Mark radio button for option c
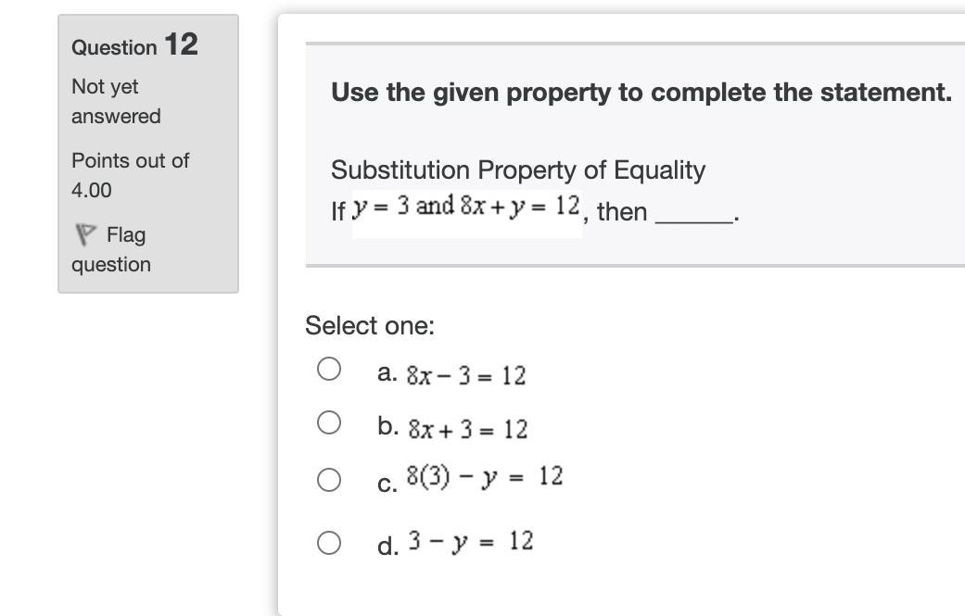Image resolution: width=965 pixels, height=616 pixels. [x=329, y=479]
